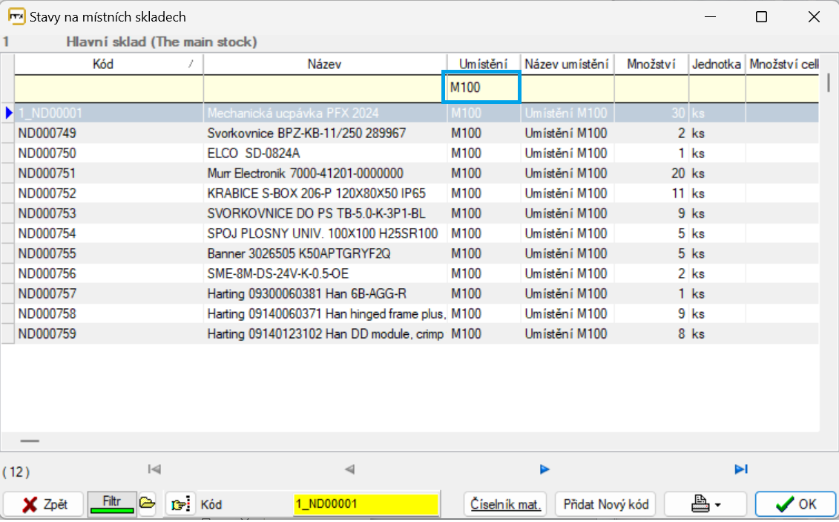Toggle the Filtr button

(112, 503)
